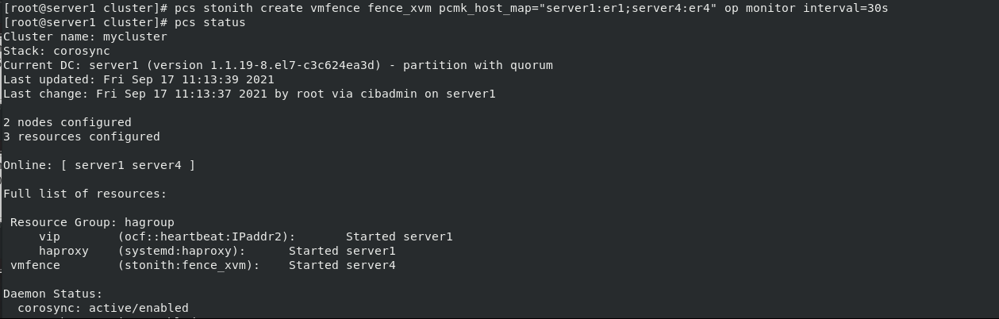Click the "Stack: corosync" line
Viewport: 999px width, 319px height.
[57, 51]
